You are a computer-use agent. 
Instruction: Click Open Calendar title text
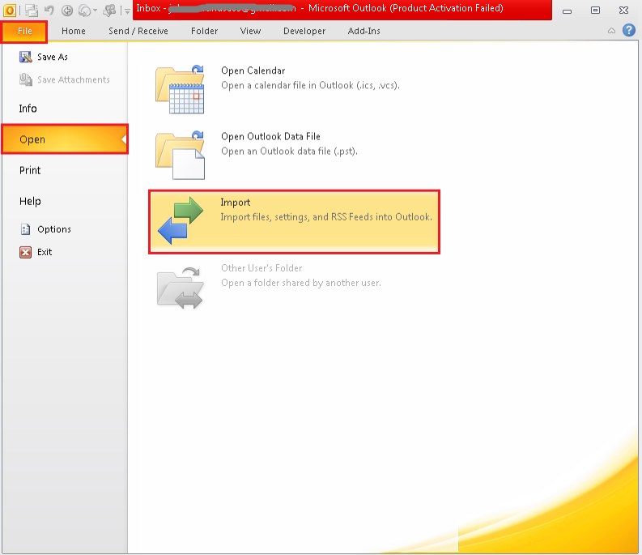click(253, 70)
